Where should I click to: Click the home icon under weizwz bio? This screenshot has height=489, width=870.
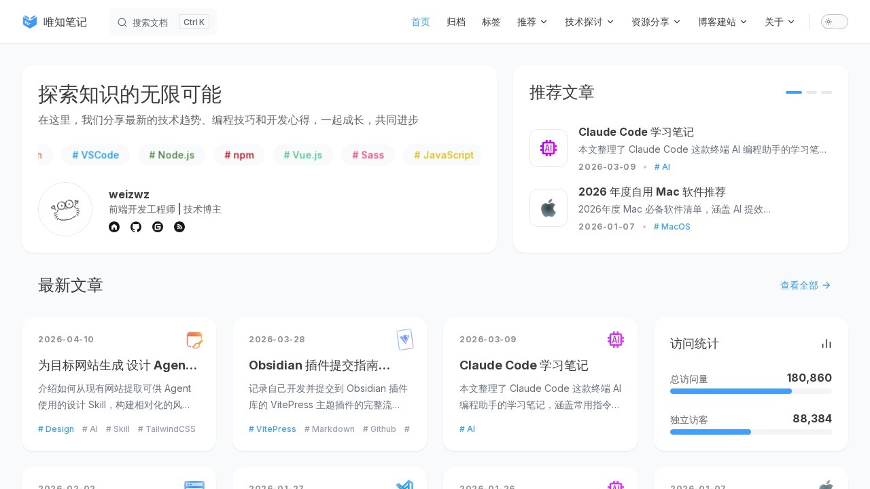[x=114, y=227]
